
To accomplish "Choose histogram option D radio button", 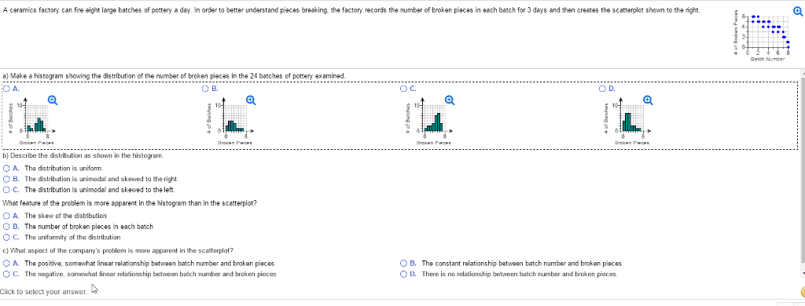I will (603, 89).
